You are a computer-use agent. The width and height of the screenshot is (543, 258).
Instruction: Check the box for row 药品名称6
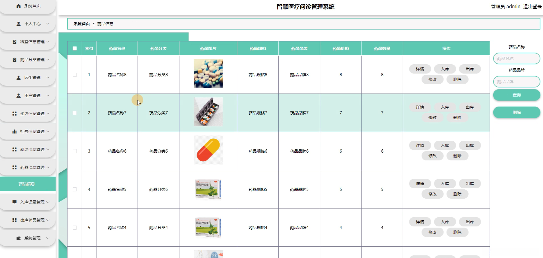pos(75,151)
